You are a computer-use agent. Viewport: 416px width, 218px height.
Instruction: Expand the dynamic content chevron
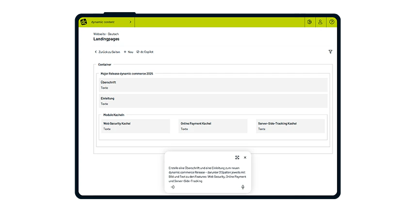(130, 22)
